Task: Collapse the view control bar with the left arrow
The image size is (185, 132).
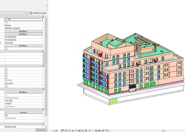Action: 110,131
